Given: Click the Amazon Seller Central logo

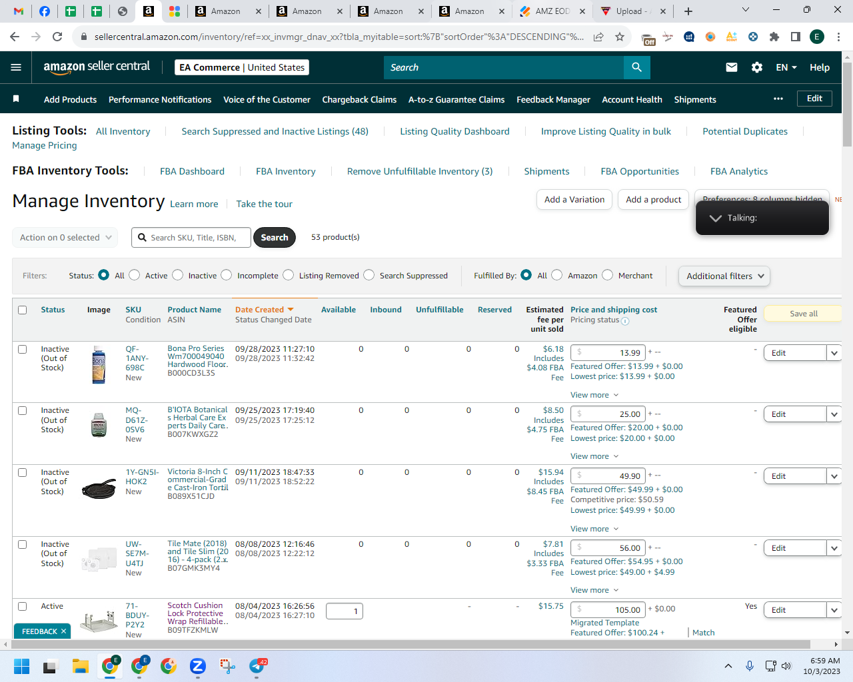Looking at the screenshot, I should 97,67.
